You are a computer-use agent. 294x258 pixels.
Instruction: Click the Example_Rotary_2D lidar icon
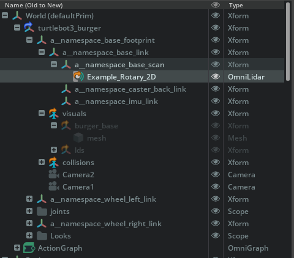(x=78, y=76)
